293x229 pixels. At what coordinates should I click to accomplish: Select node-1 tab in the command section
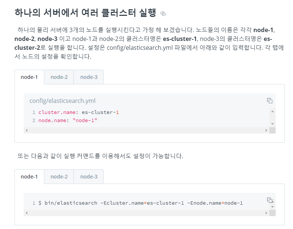point(29,177)
